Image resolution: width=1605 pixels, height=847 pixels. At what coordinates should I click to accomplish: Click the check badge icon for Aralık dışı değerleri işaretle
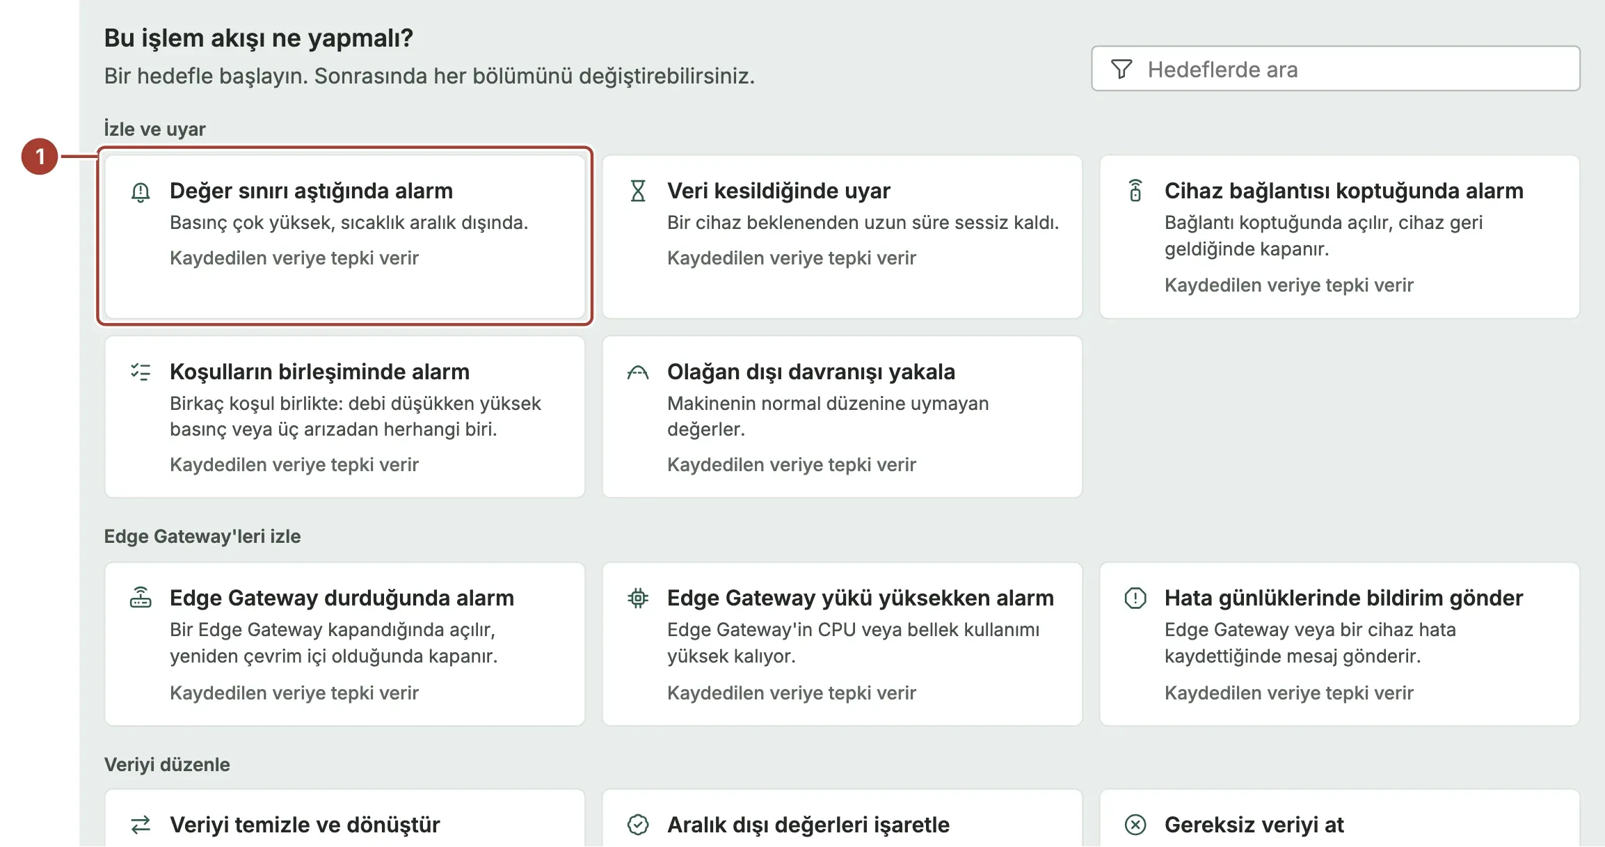(638, 825)
